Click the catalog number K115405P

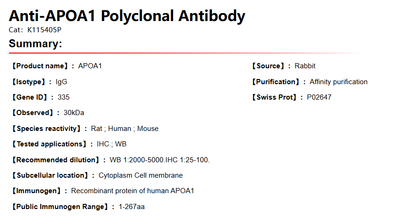point(44,30)
